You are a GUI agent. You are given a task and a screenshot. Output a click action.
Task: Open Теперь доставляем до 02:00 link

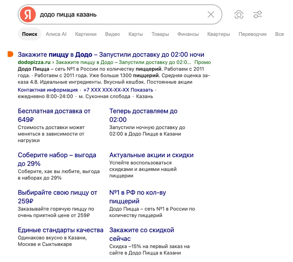click(143, 115)
